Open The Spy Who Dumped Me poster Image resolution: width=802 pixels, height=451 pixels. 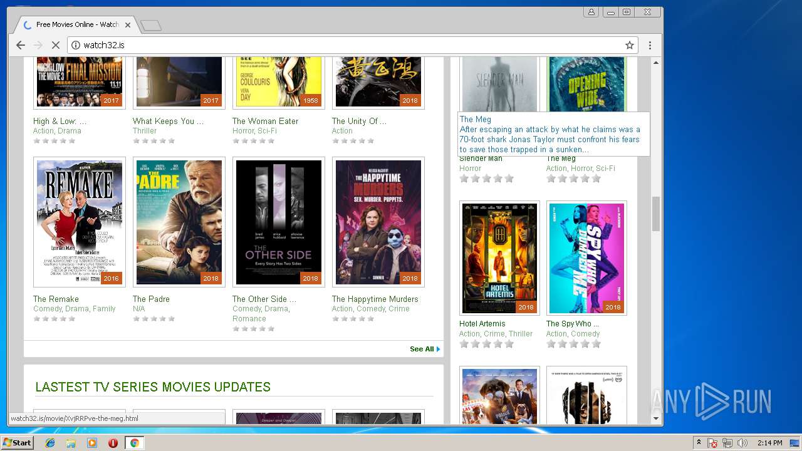586,257
